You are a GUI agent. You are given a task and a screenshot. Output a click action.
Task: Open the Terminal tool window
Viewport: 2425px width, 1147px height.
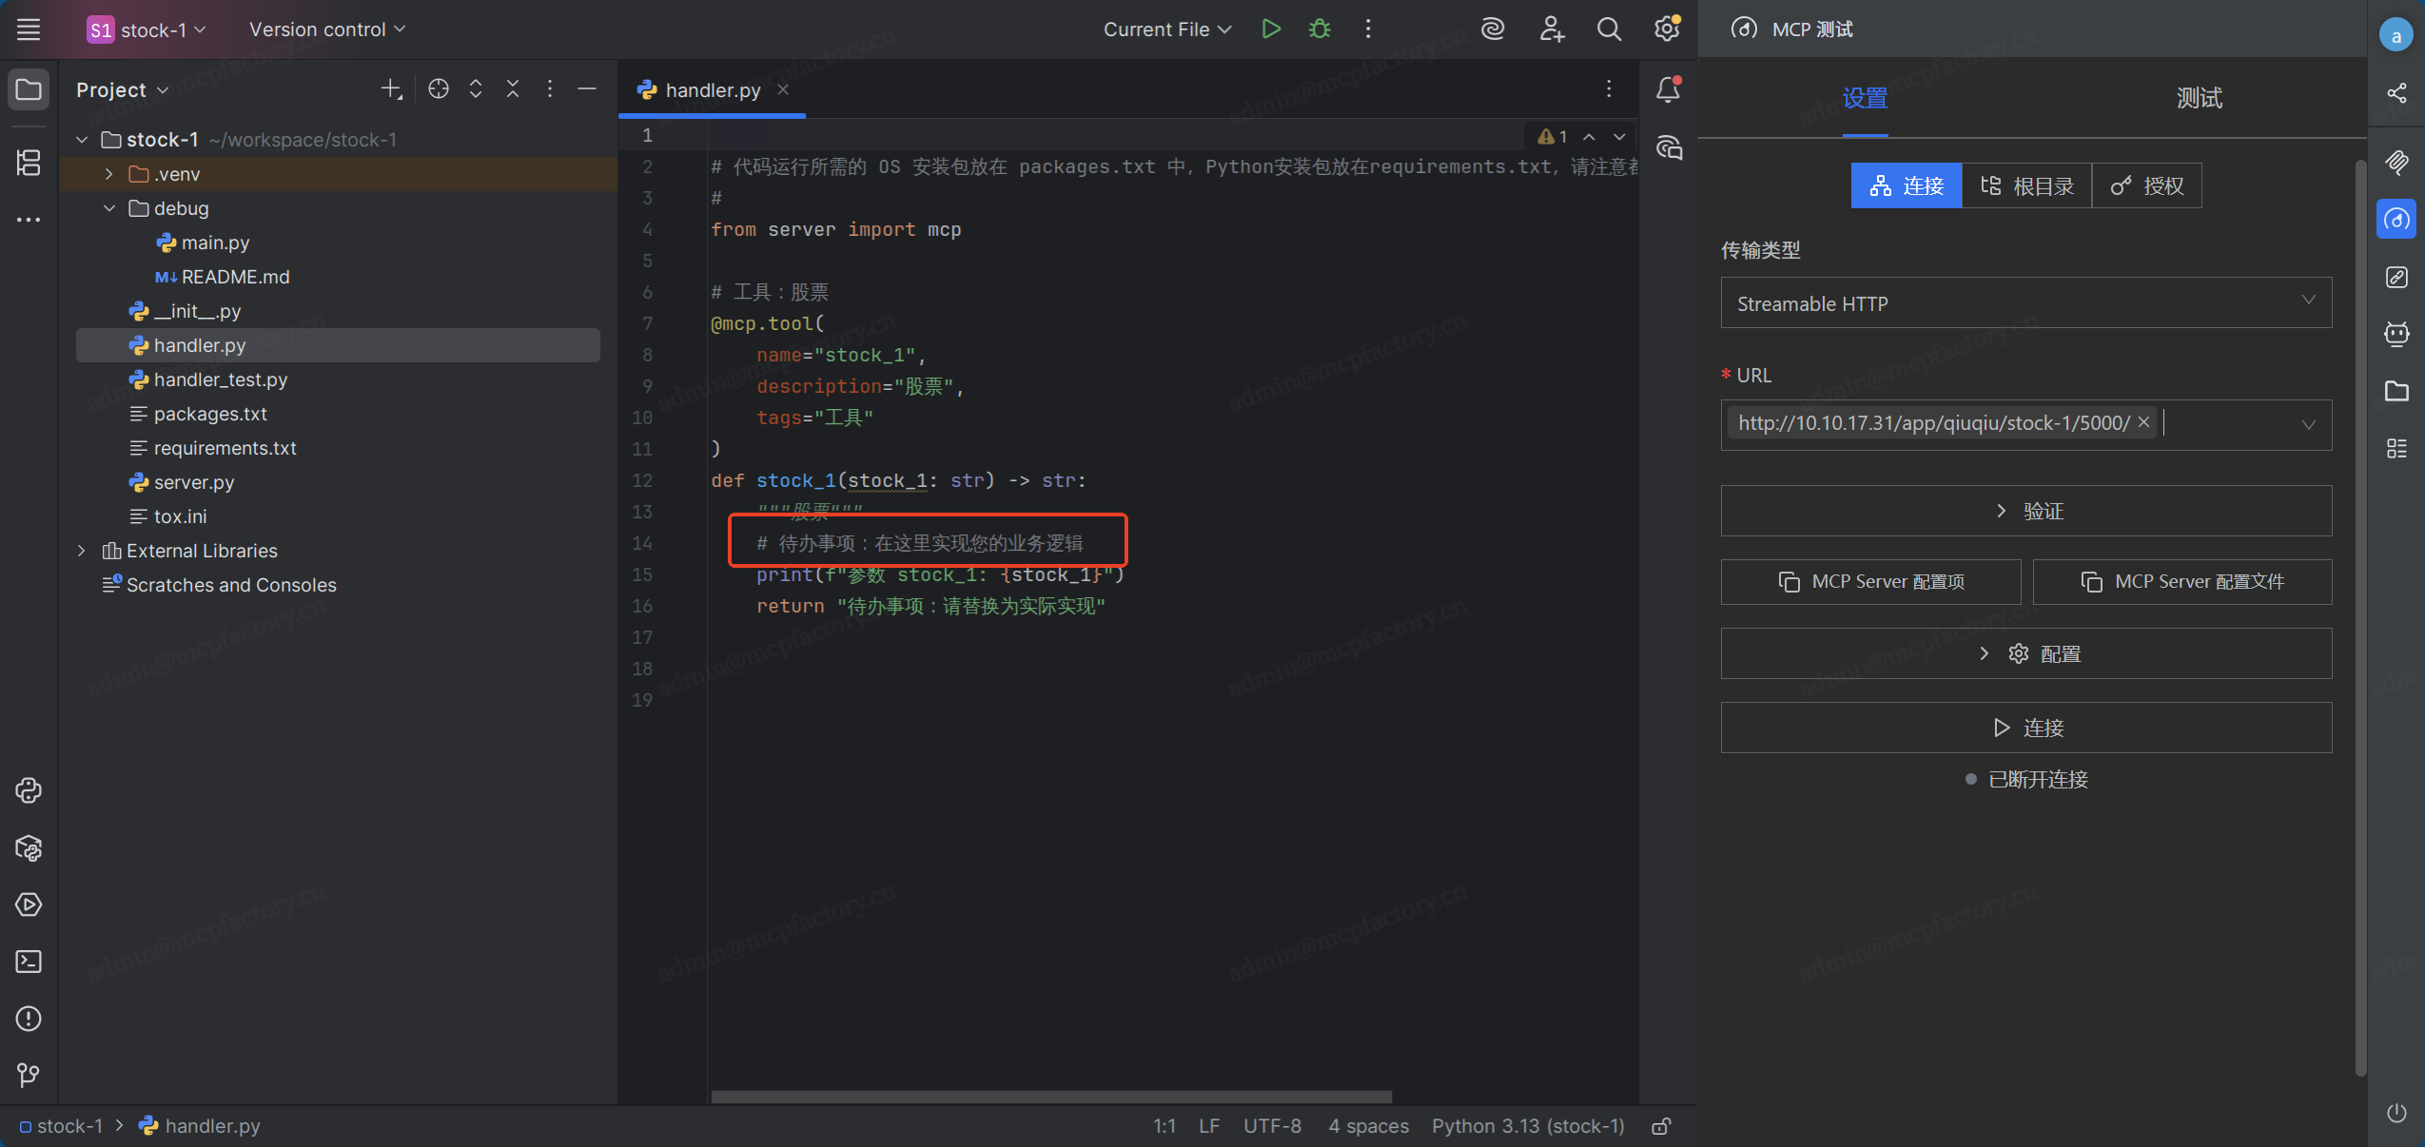[x=29, y=962]
